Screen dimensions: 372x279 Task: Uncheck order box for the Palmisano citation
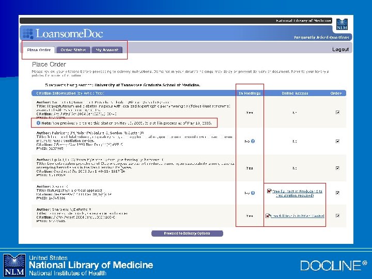pyautogui.click(x=337, y=141)
